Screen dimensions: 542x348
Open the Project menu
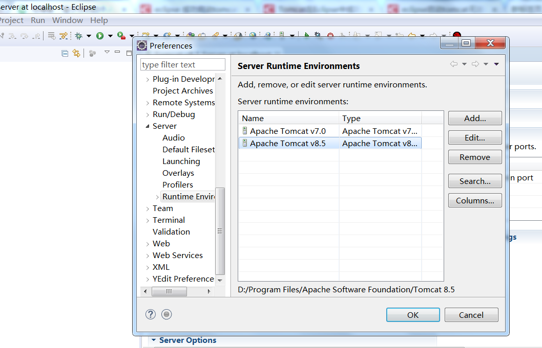[11, 20]
